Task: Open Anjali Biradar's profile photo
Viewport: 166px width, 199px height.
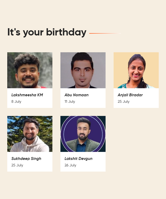Action: [136, 70]
